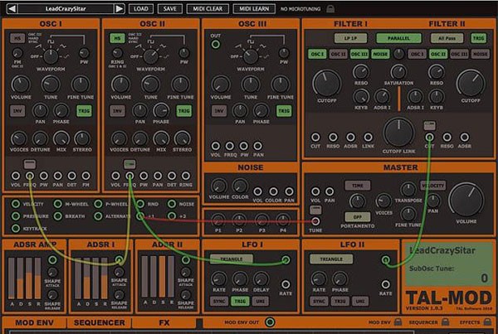Open the portamento TIME mode selector
The width and height of the screenshot is (498, 334).
[358, 186]
